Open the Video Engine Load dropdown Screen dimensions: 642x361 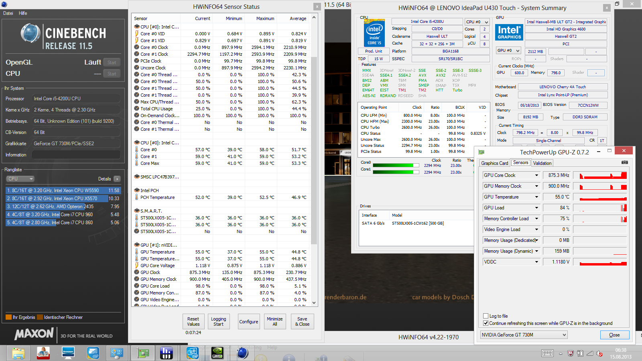pos(536,229)
